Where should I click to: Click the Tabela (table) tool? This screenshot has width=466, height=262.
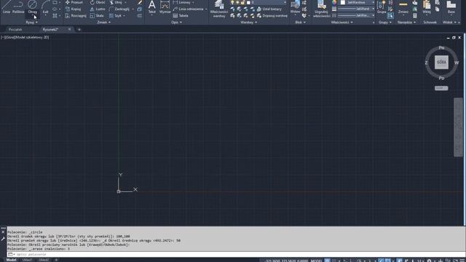181,15
